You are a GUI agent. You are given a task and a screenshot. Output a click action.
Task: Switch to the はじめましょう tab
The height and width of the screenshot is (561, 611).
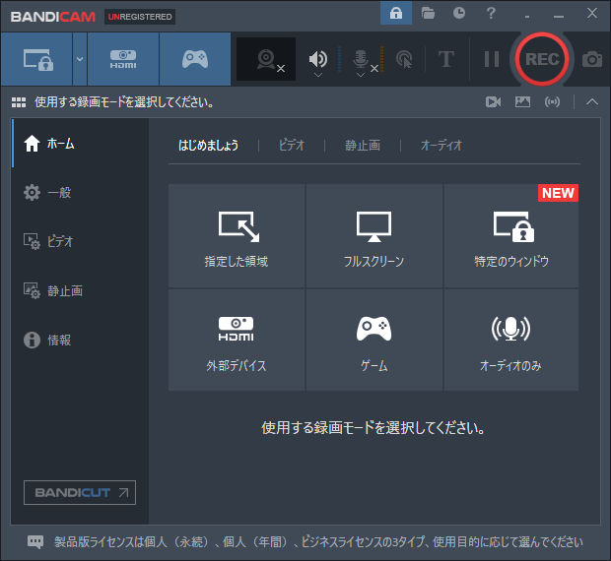[208, 145]
